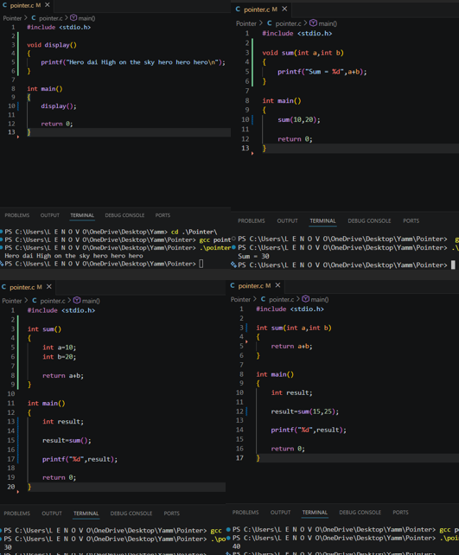
Task: Click the C file icon on the 20-line editor tab
Action: tap(4, 287)
